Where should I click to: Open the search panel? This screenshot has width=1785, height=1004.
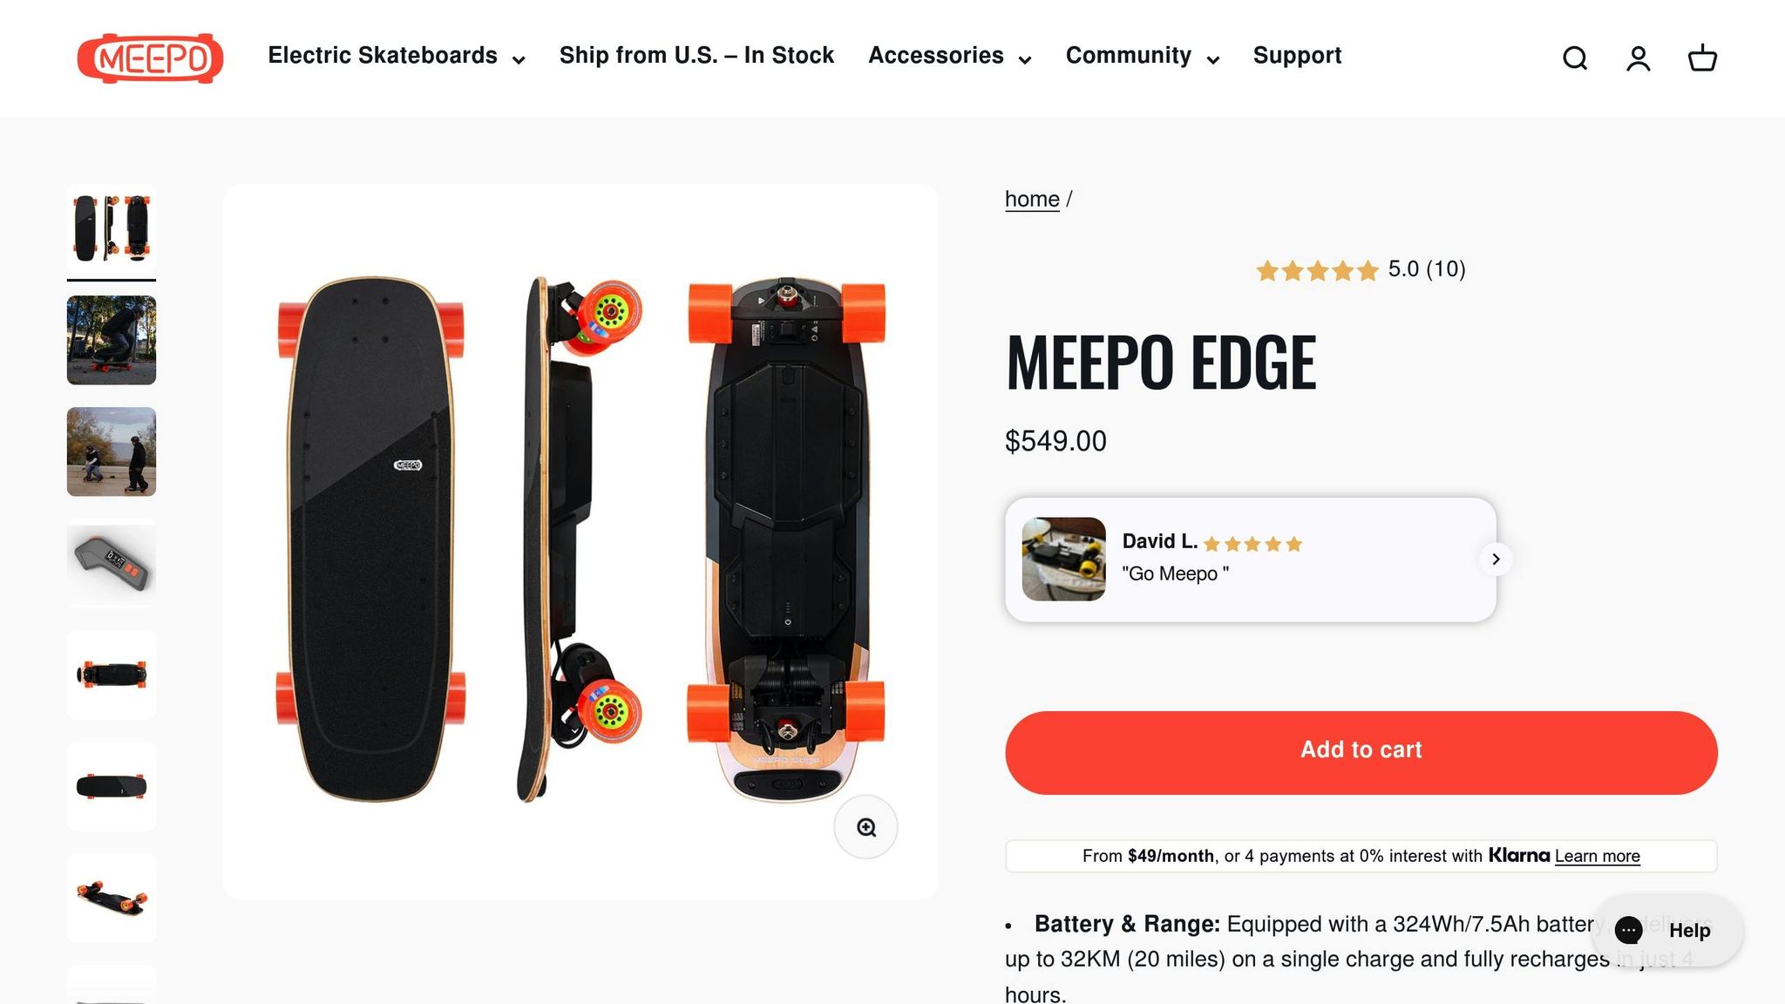pos(1575,58)
